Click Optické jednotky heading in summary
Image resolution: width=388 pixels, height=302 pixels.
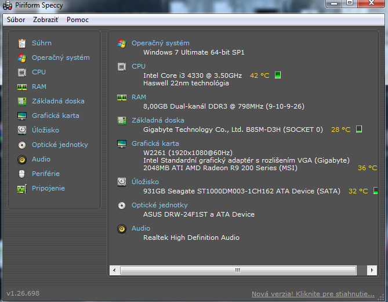[x=159, y=205]
